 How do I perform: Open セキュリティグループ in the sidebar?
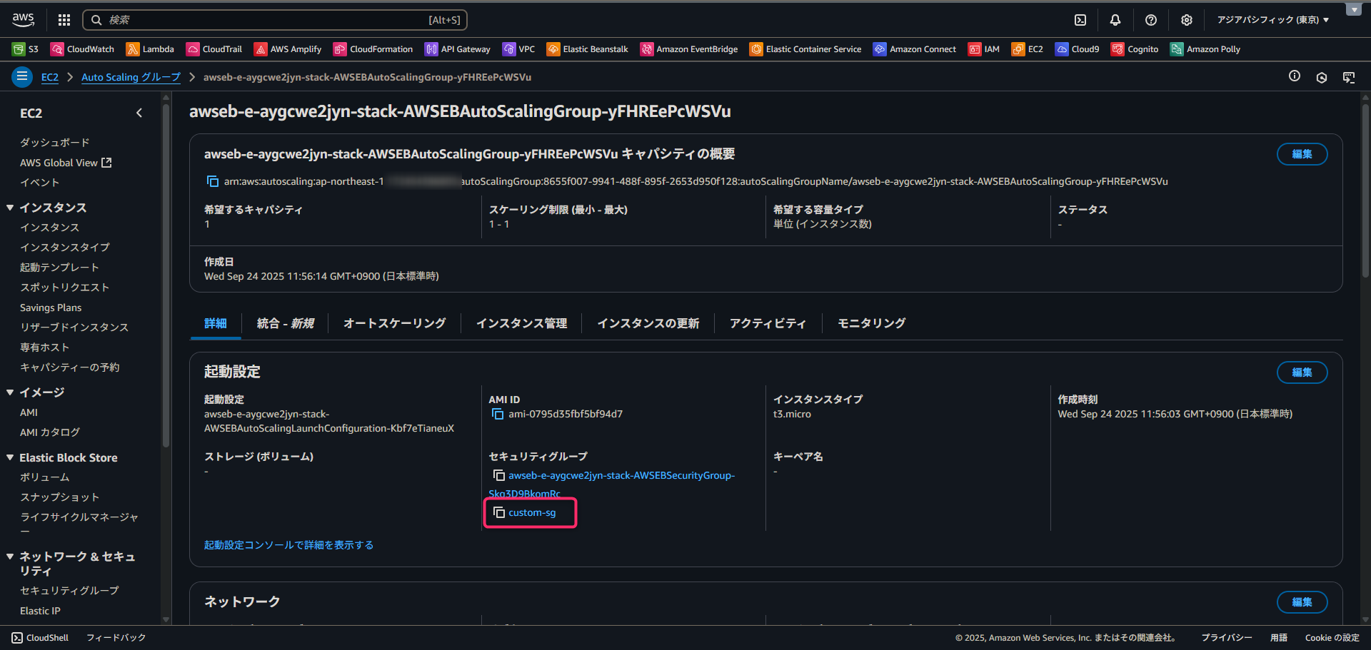[69, 590]
